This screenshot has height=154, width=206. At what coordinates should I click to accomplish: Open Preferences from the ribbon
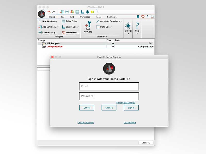(71, 33)
